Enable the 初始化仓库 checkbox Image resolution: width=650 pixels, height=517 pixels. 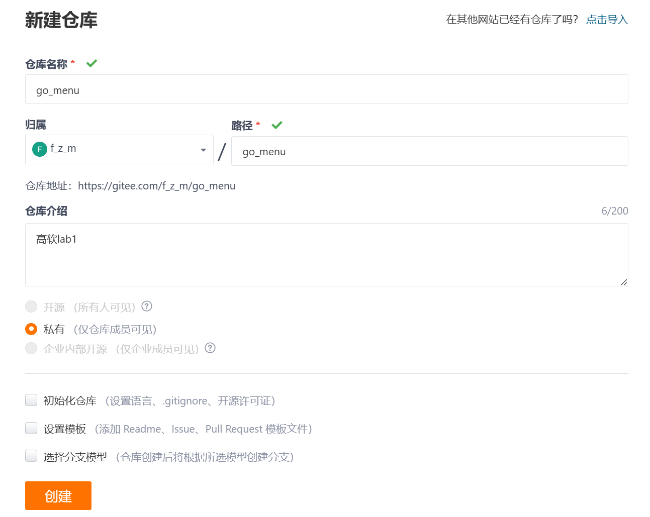click(x=31, y=400)
